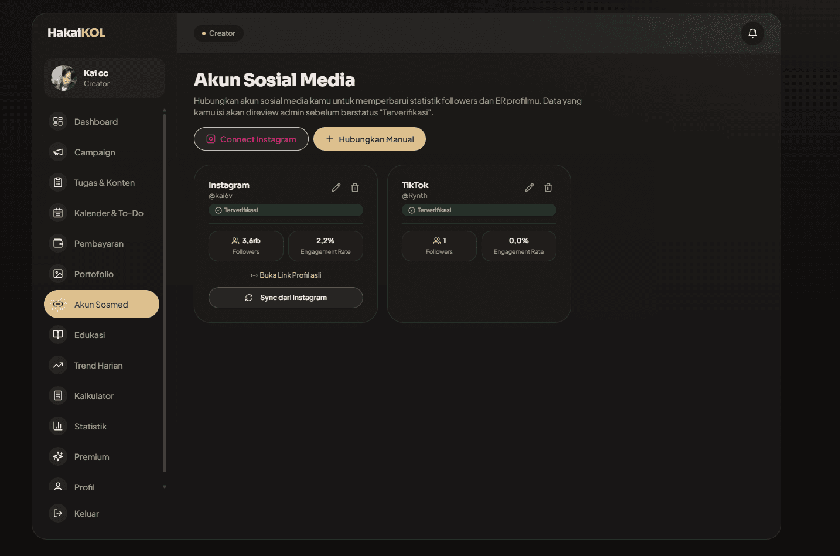Click the sidebar scrollbar thumb
Screen dimensions: 840x556
(x=165, y=293)
